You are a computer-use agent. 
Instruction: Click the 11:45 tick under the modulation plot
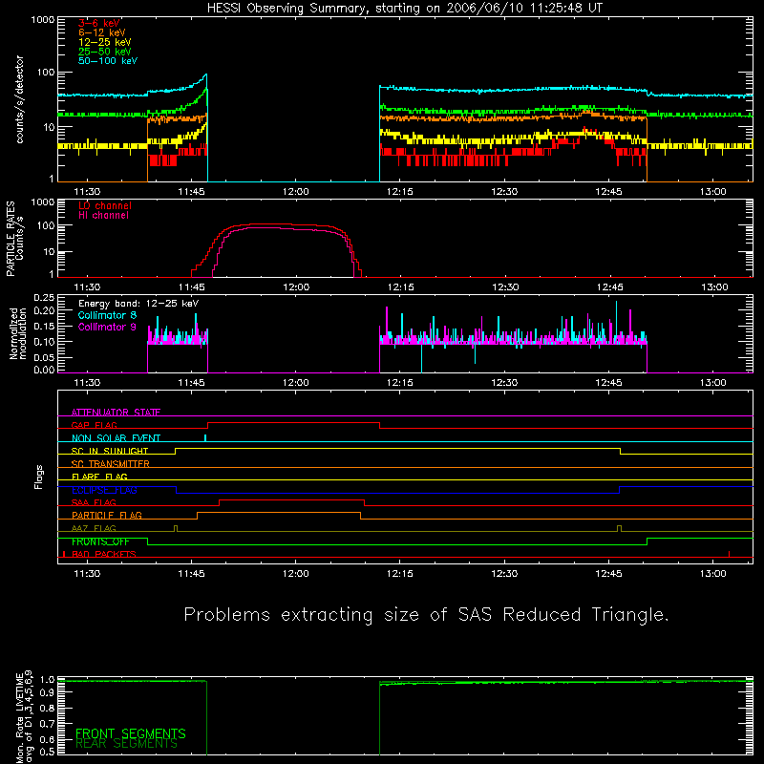pos(192,383)
